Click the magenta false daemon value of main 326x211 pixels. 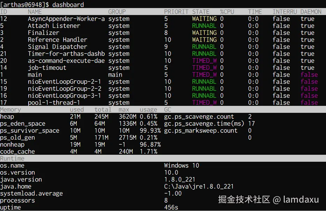pos(309,75)
